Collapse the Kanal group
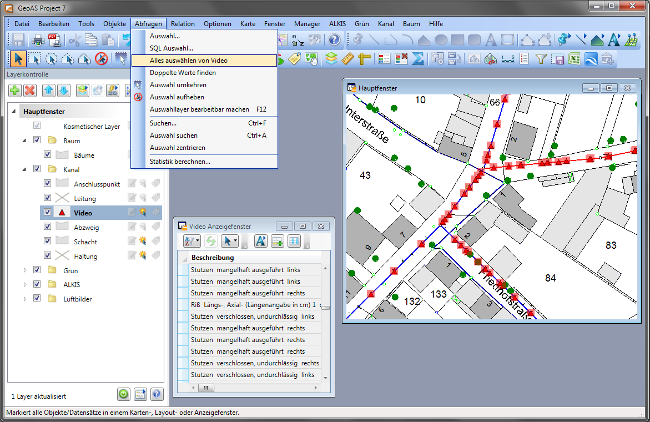 (x=24, y=169)
